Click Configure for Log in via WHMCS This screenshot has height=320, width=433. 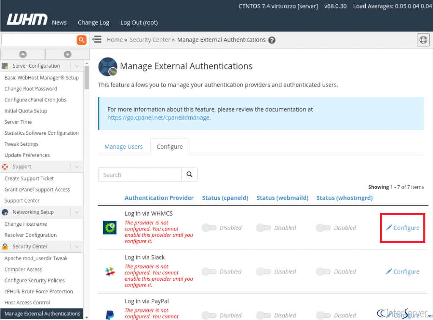pos(403,228)
